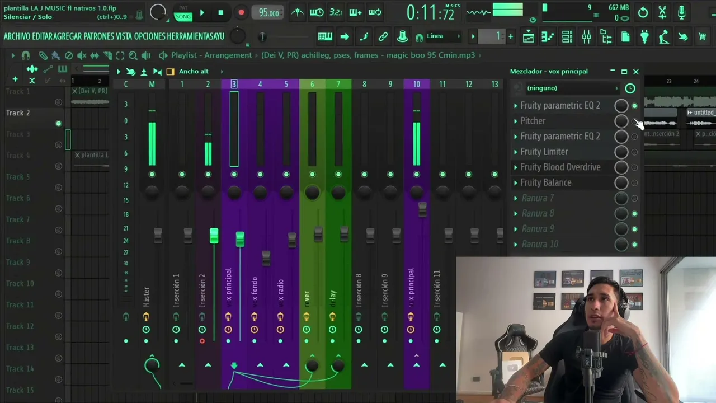Expand Ranura 7 slot arrow

pos(516,198)
